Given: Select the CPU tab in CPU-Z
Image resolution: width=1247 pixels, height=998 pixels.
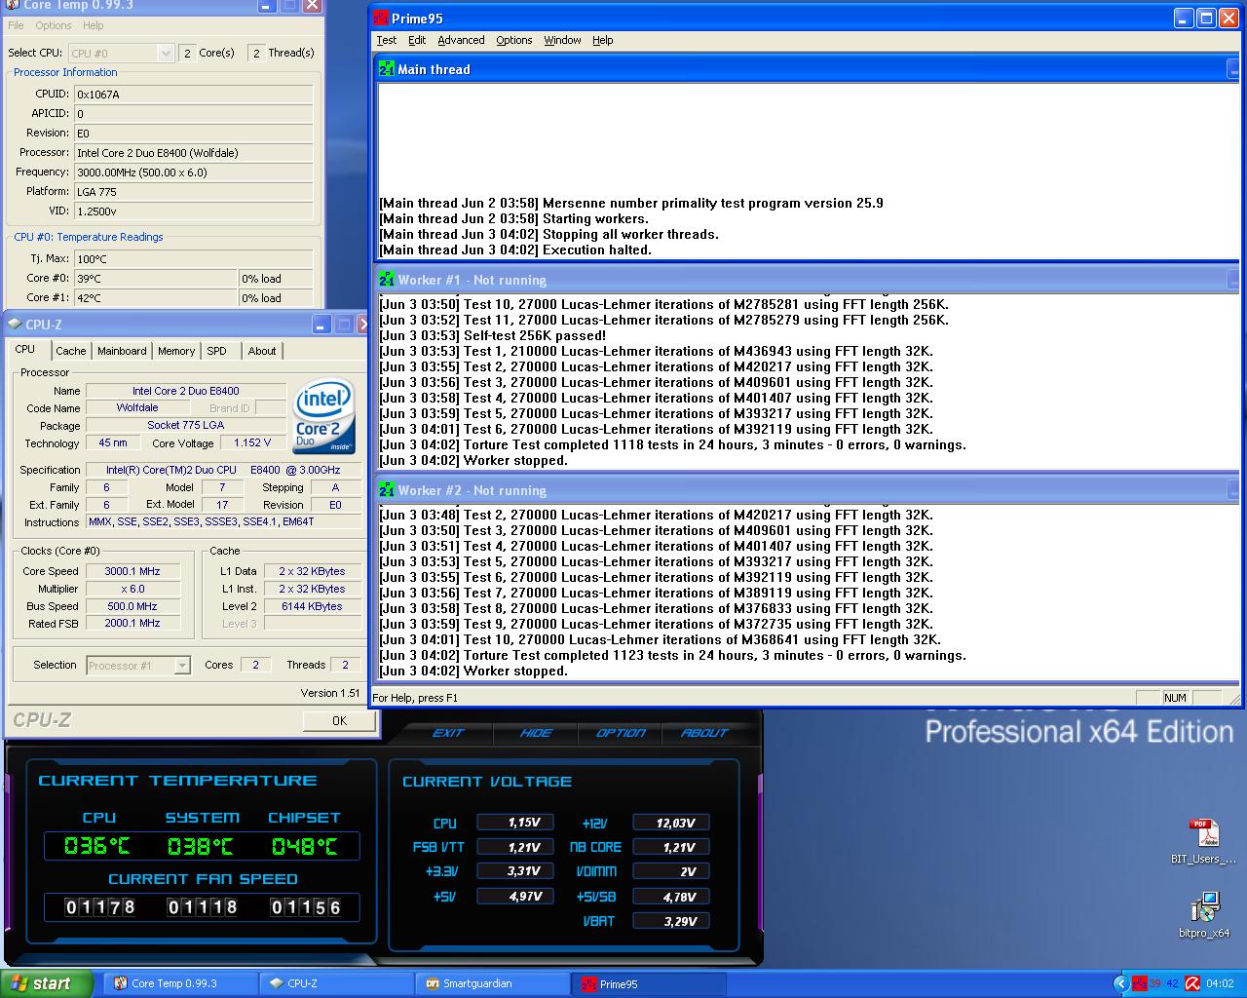Looking at the screenshot, I should coord(25,349).
